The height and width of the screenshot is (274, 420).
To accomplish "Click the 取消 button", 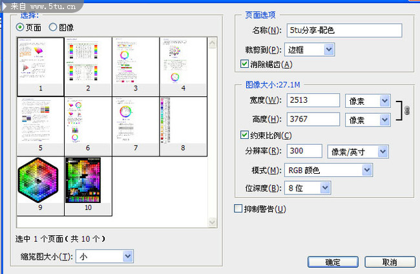I will [x=389, y=262].
